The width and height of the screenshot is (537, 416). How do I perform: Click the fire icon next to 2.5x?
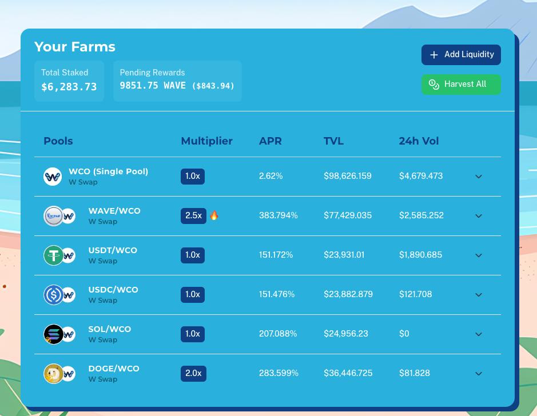(214, 215)
